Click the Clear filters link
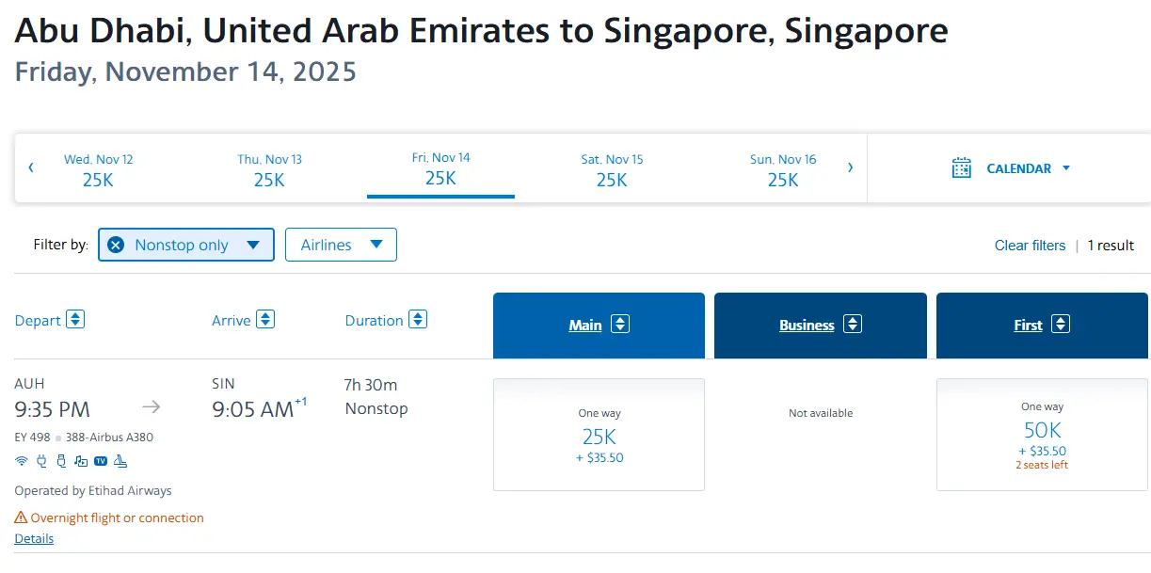The width and height of the screenshot is (1151, 573). pos(1030,246)
